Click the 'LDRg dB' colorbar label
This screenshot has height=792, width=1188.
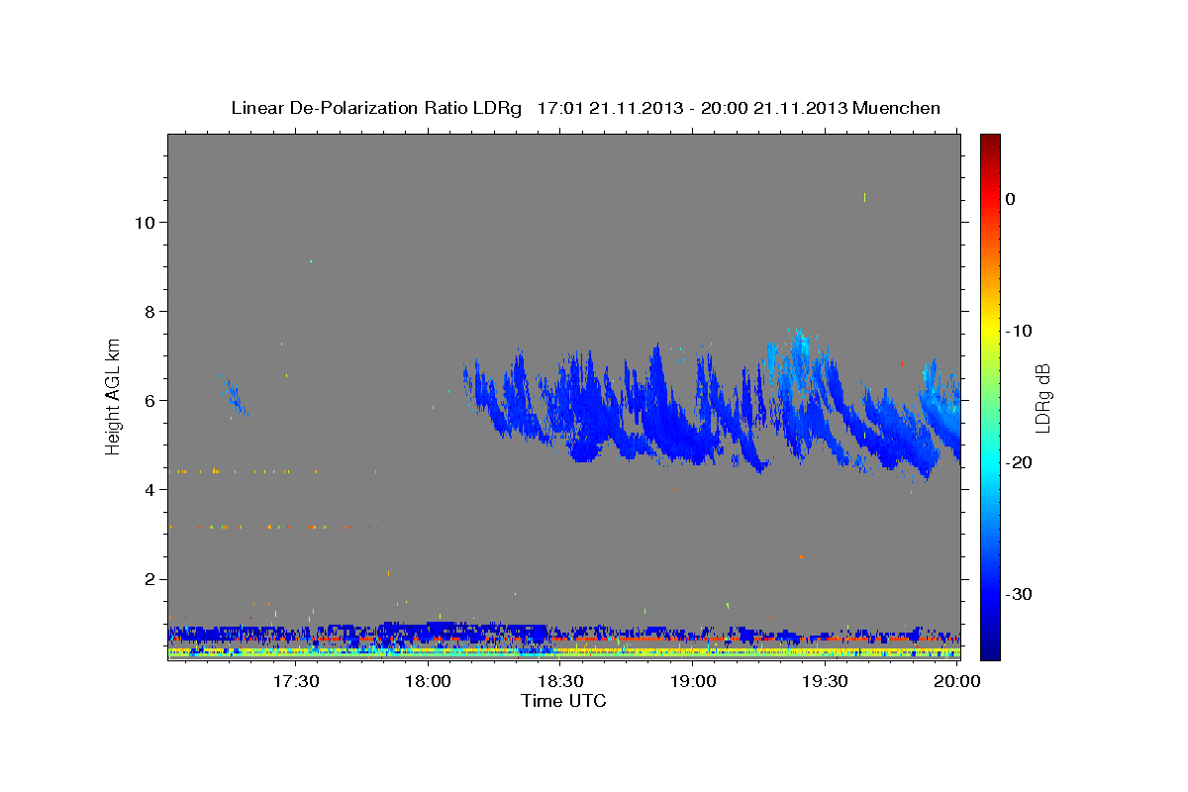tap(1041, 398)
